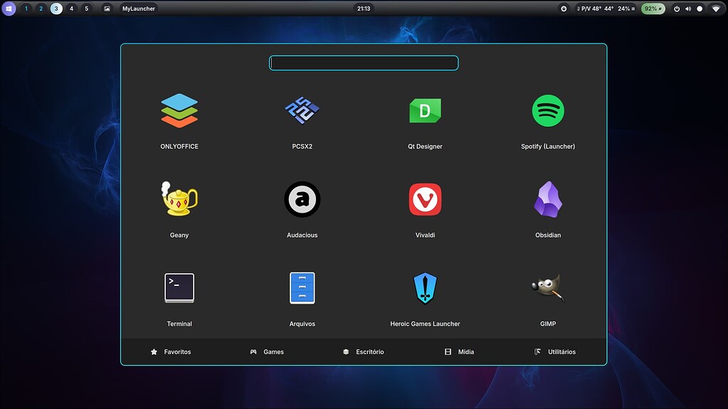Viewport: 728px width, 409px height.
Task: Switch to workspace 4
Action: [x=71, y=9]
